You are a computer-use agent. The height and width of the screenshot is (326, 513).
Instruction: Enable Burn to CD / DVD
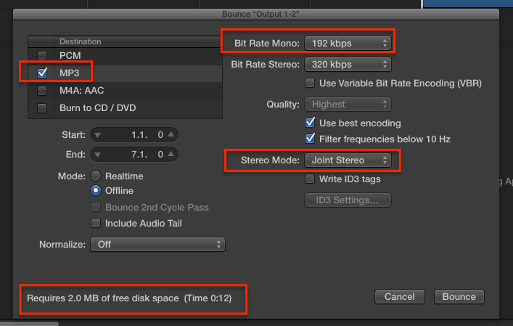click(x=42, y=107)
